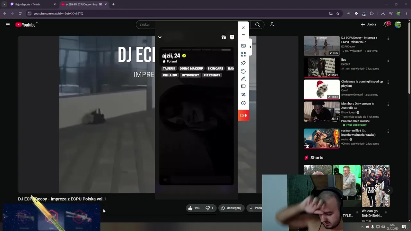Open 'Members Only stream in Australia' thumbnail
This screenshot has width=411, height=231.
click(321, 112)
